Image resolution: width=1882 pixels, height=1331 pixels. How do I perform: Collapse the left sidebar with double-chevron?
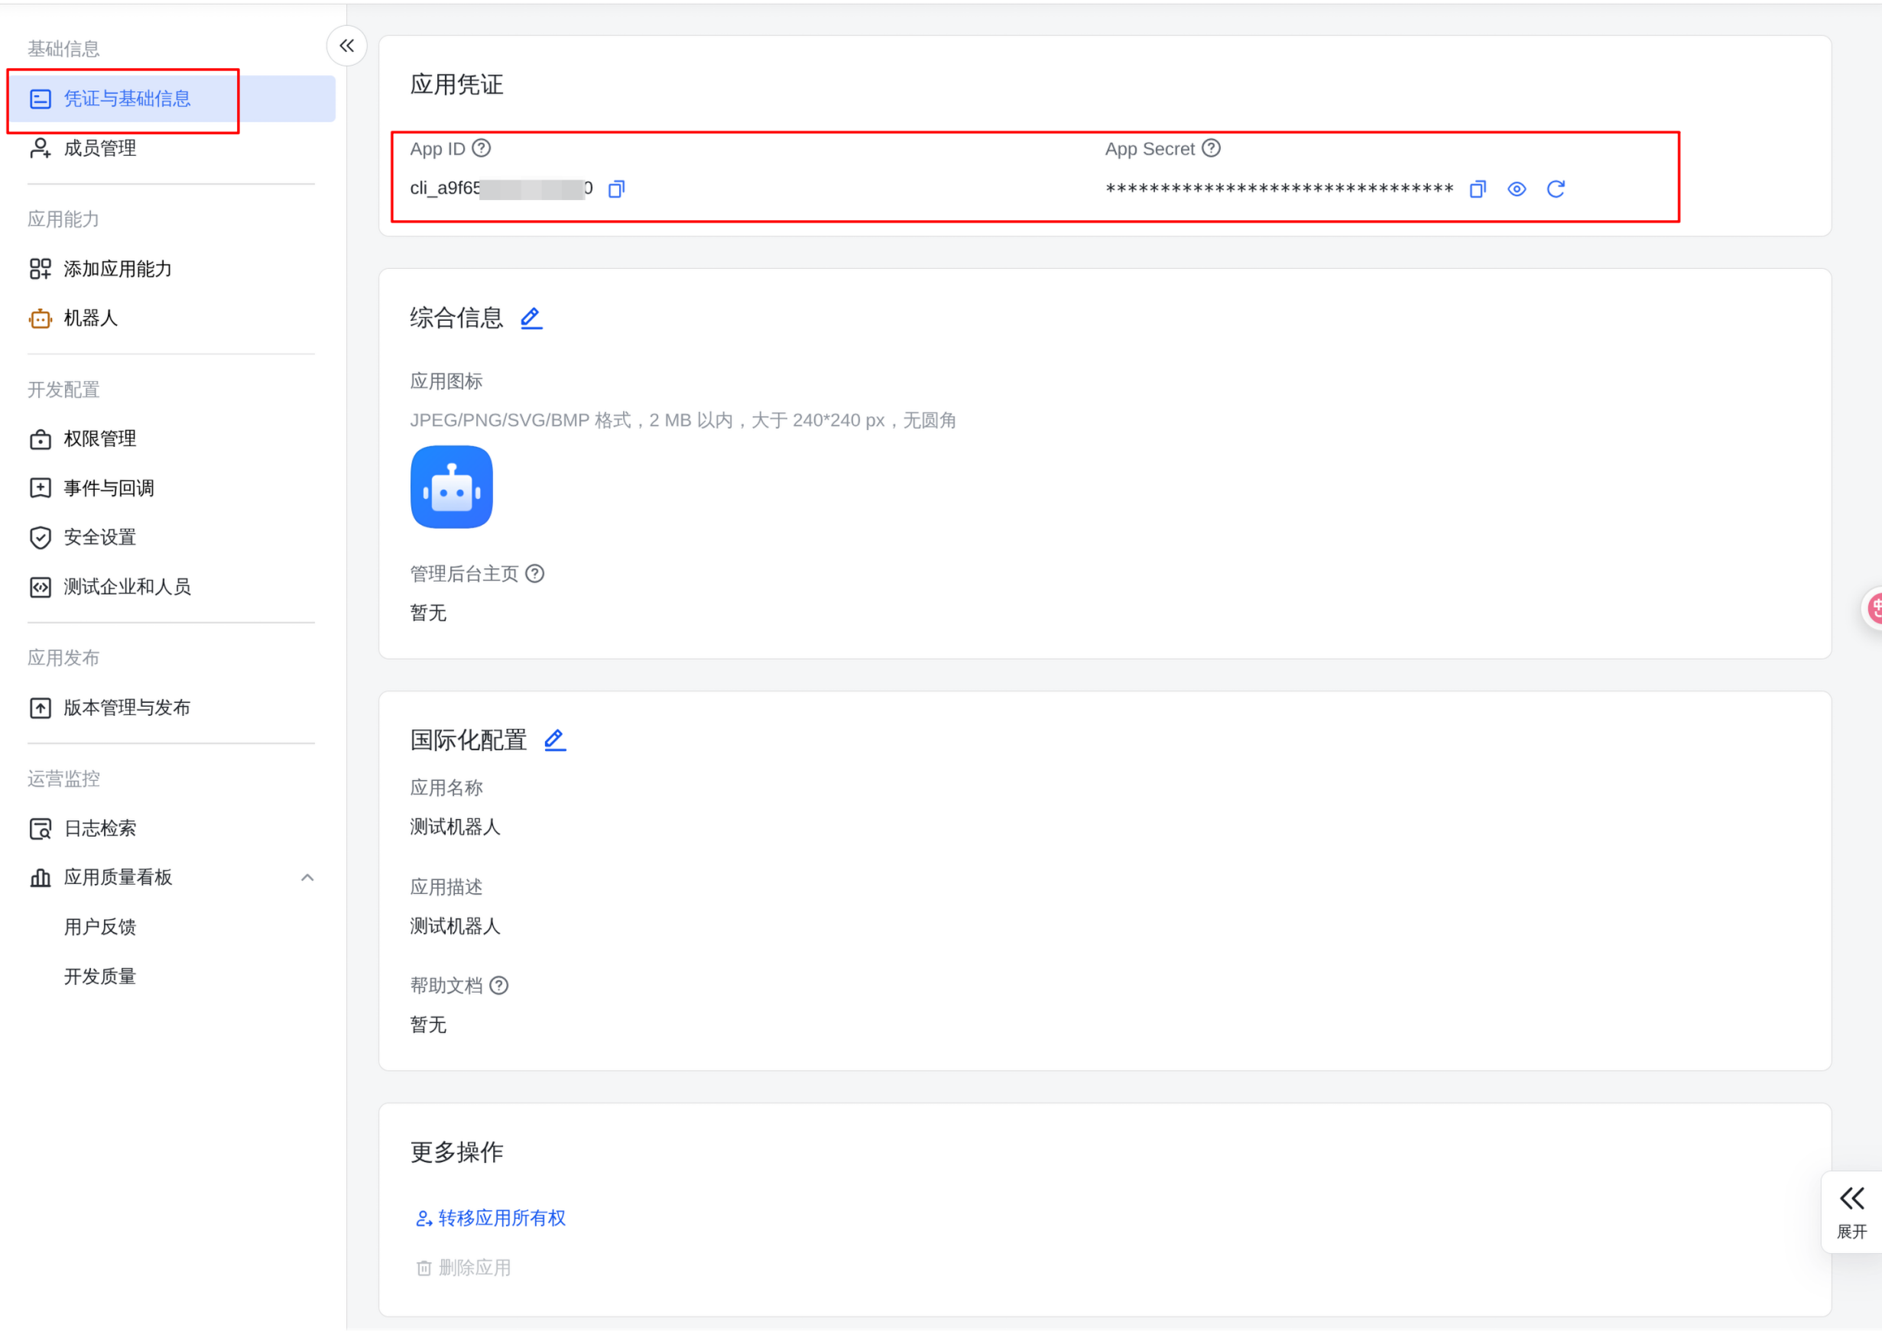[x=347, y=46]
